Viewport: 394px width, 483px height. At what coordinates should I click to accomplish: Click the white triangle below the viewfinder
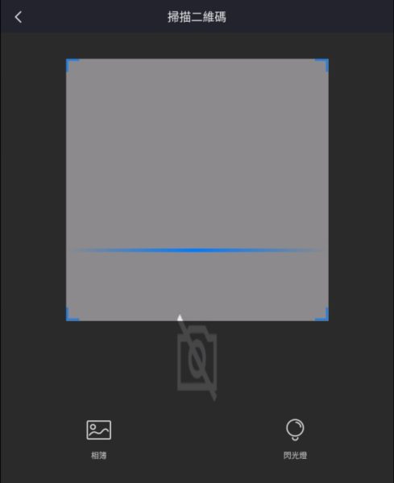[x=180, y=317]
